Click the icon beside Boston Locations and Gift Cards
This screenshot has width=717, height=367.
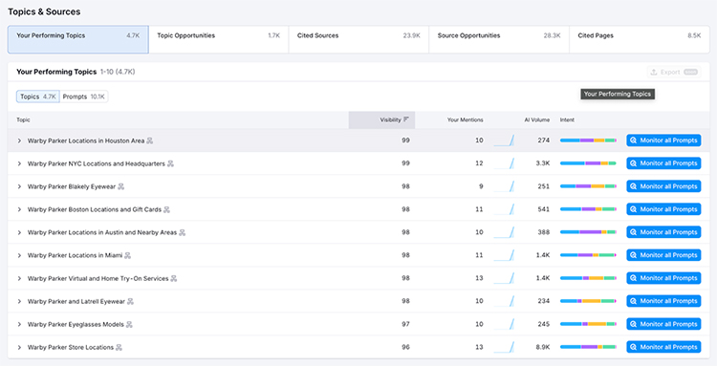(167, 209)
